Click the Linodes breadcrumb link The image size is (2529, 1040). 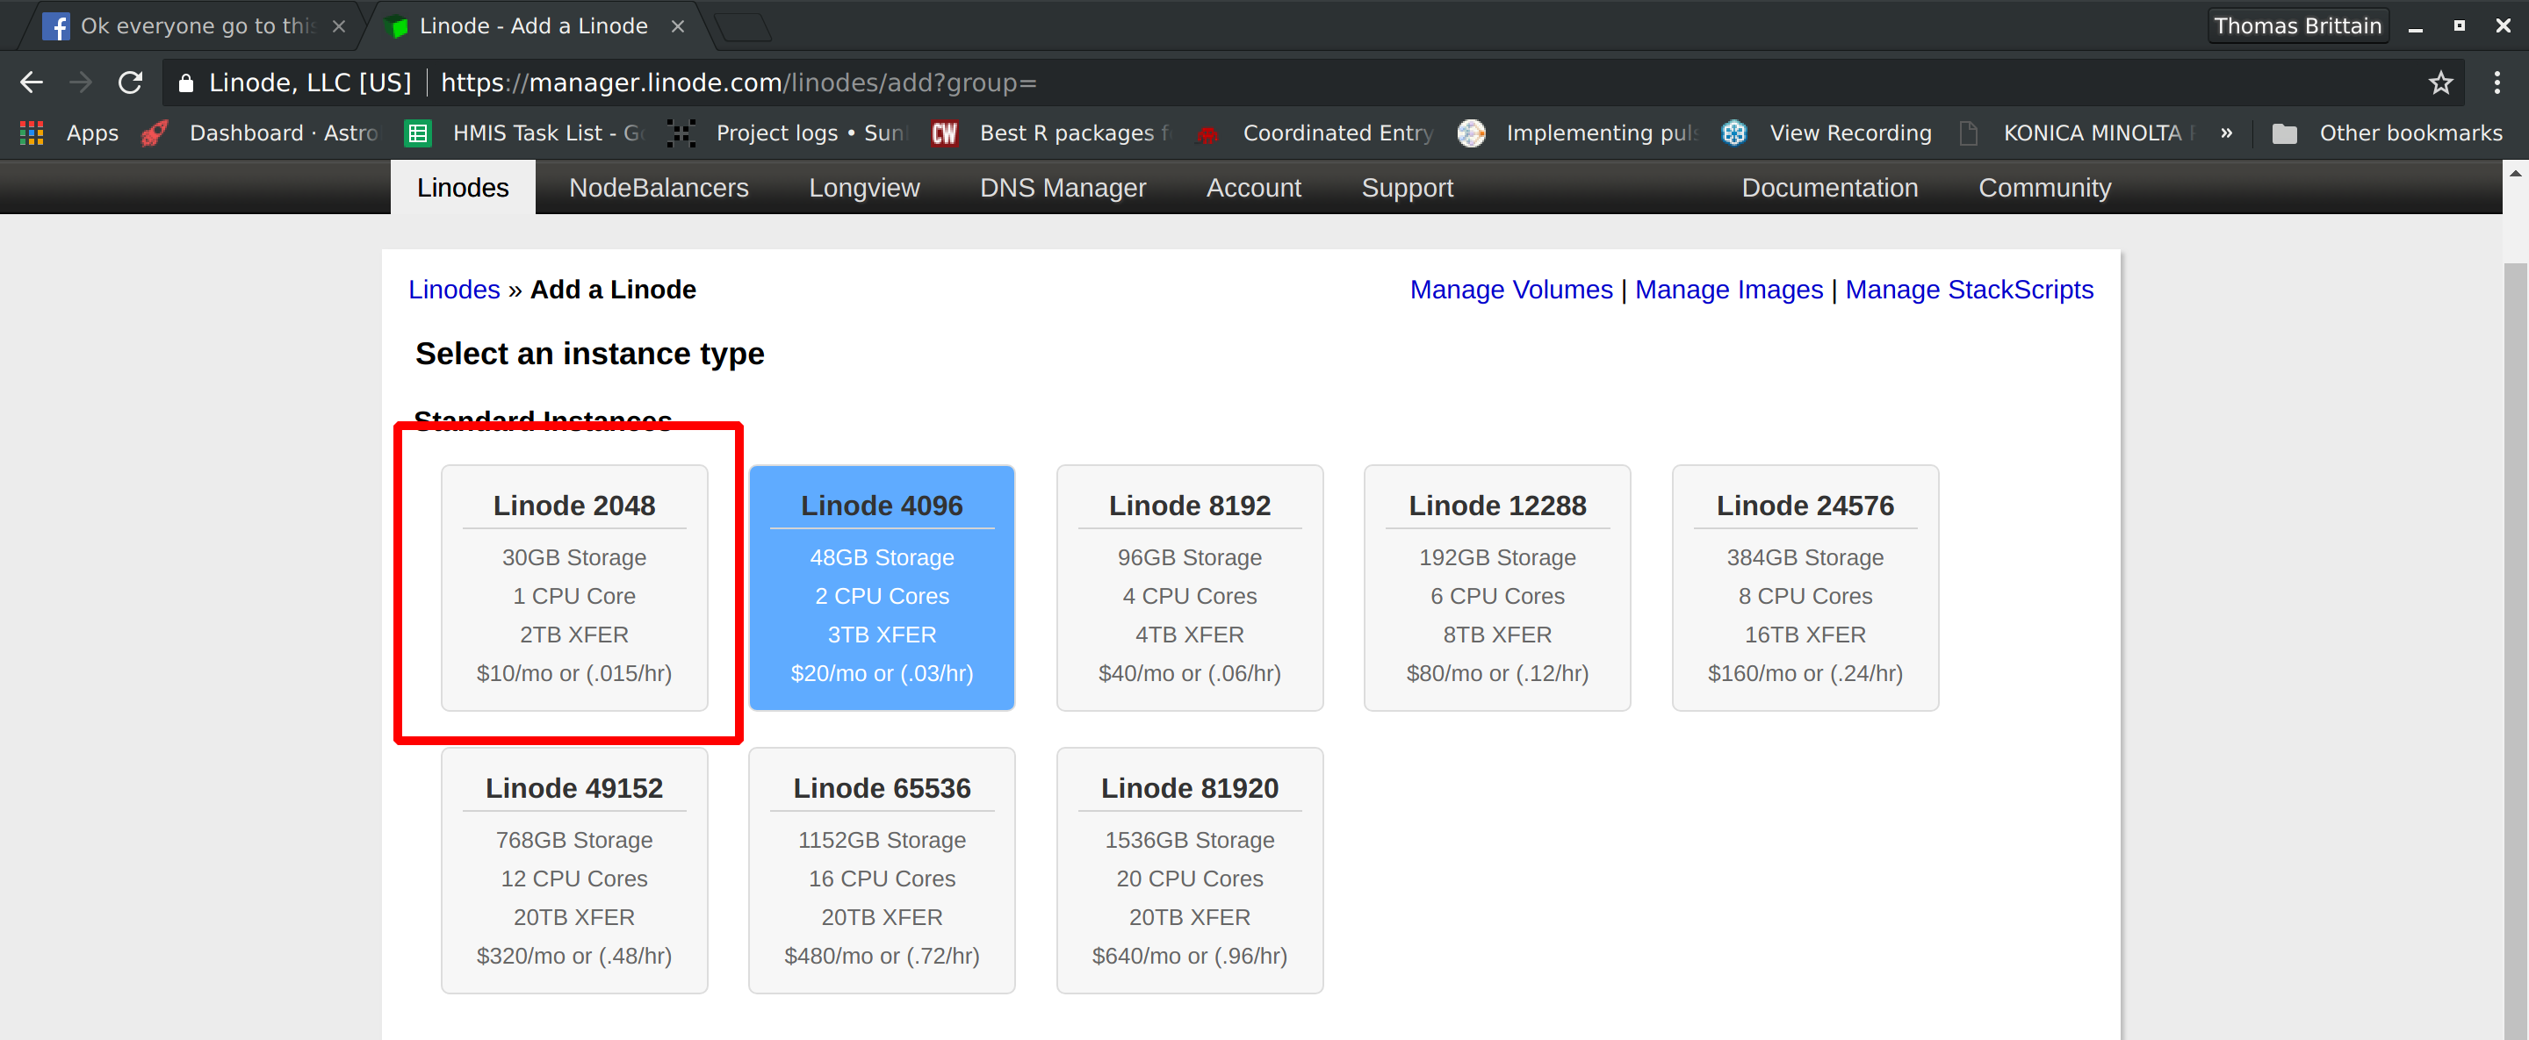point(454,290)
